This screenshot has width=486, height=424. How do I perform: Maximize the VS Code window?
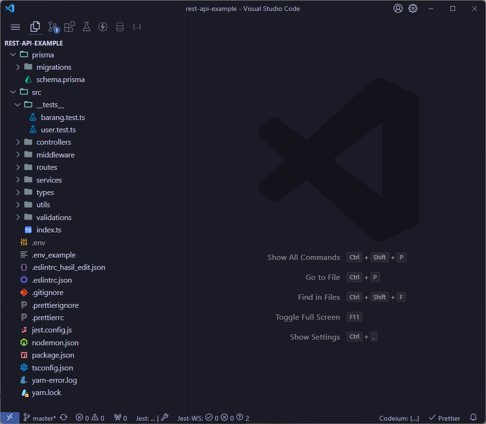tap(453, 9)
